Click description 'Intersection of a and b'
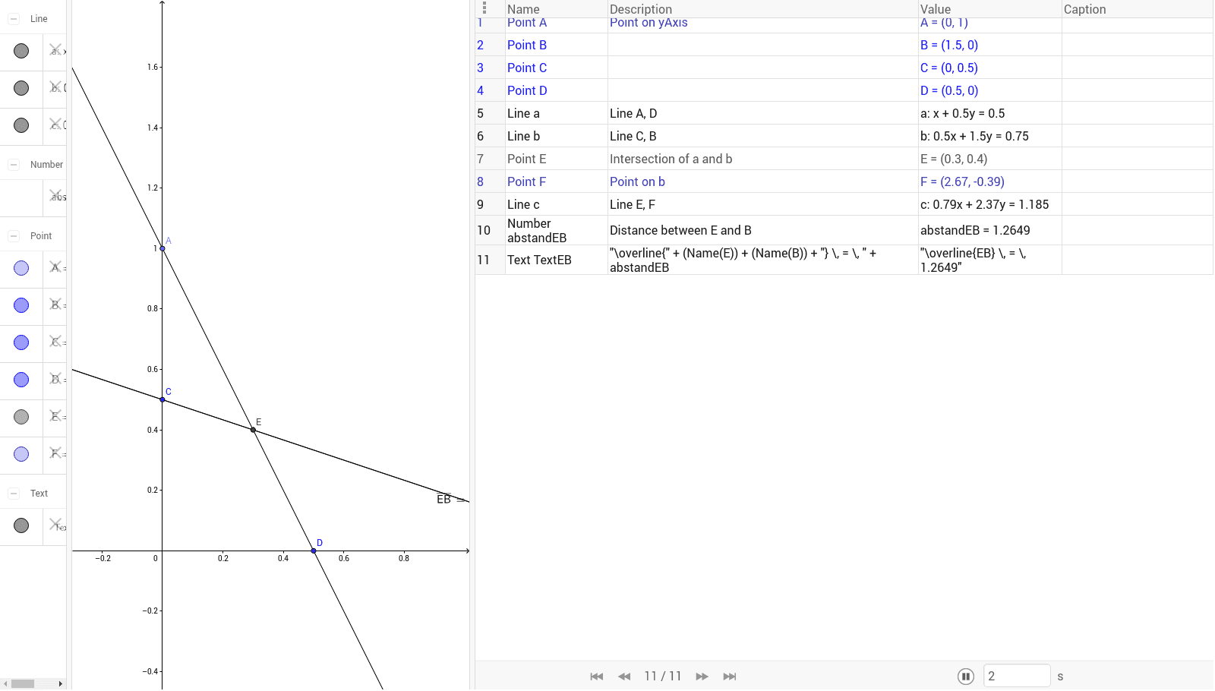1215x691 pixels. pyautogui.click(x=671, y=159)
